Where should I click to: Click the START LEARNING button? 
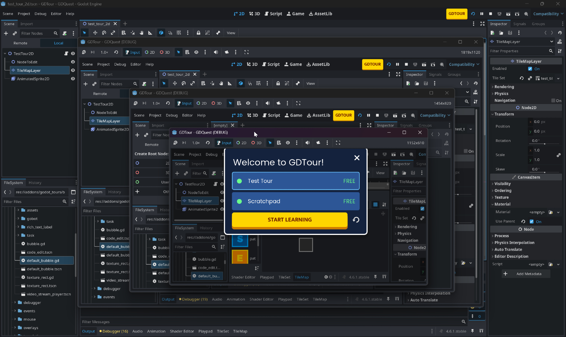pyautogui.click(x=290, y=220)
